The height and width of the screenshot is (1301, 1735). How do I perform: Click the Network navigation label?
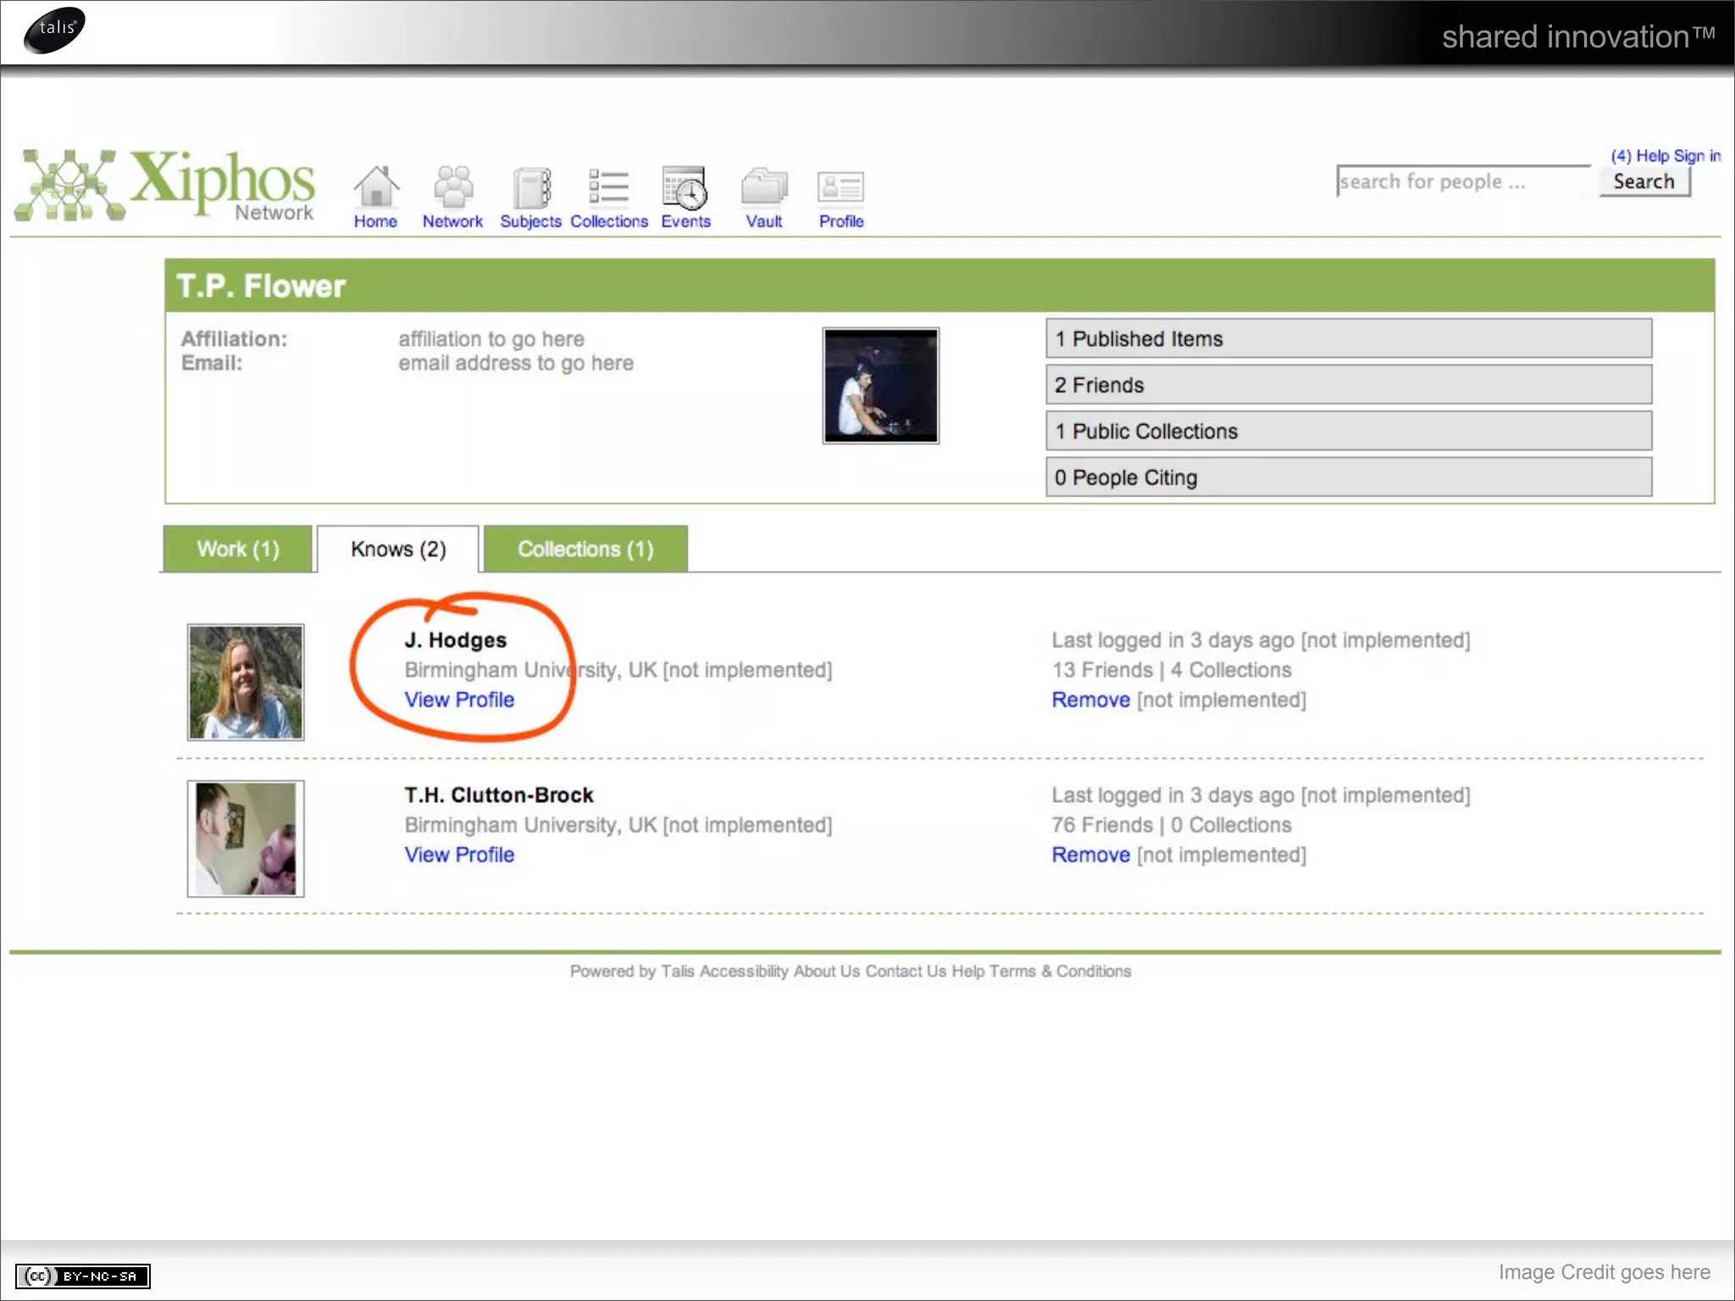(452, 221)
